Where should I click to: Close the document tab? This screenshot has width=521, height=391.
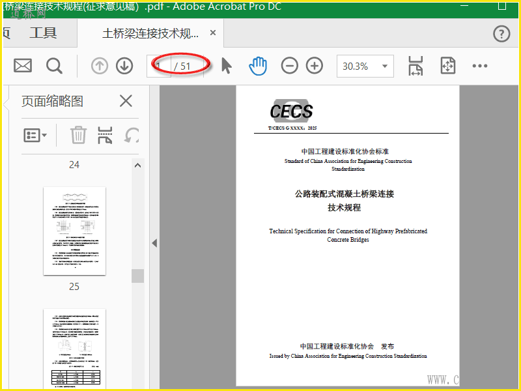[x=213, y=33]
